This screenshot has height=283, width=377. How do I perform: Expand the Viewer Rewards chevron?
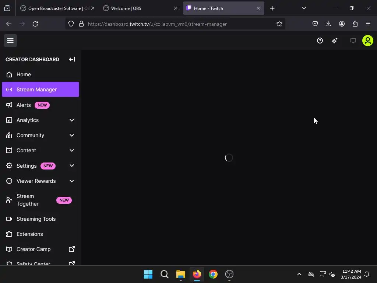pos(72,181)
